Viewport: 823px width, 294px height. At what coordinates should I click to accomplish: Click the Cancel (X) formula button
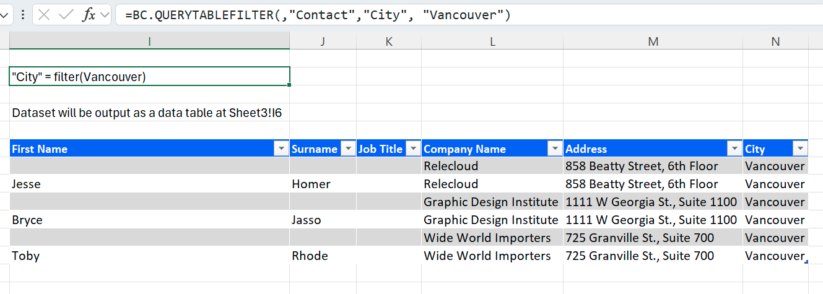[x=44, y=15]
